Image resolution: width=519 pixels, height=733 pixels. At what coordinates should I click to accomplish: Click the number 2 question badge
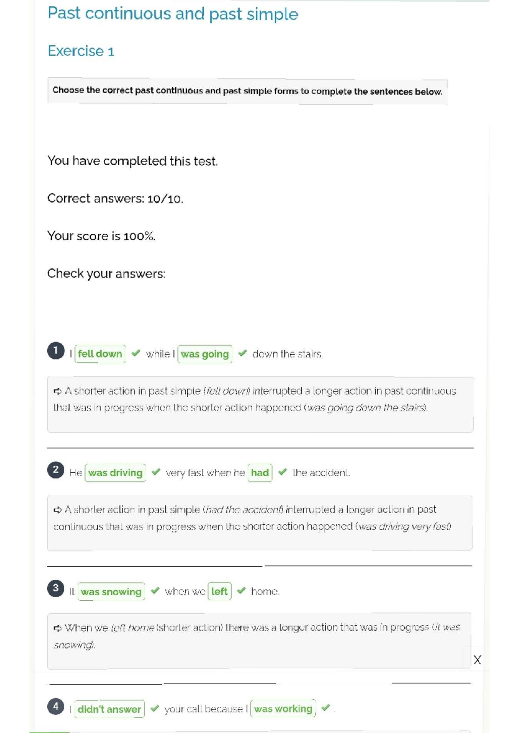pyautogui.click(x=56, y=470)
